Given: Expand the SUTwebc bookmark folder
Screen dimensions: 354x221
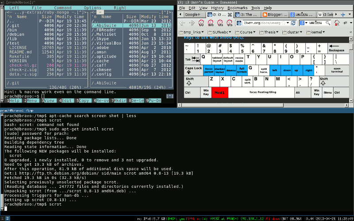Looking at the screenshot, I should (219, 32).
